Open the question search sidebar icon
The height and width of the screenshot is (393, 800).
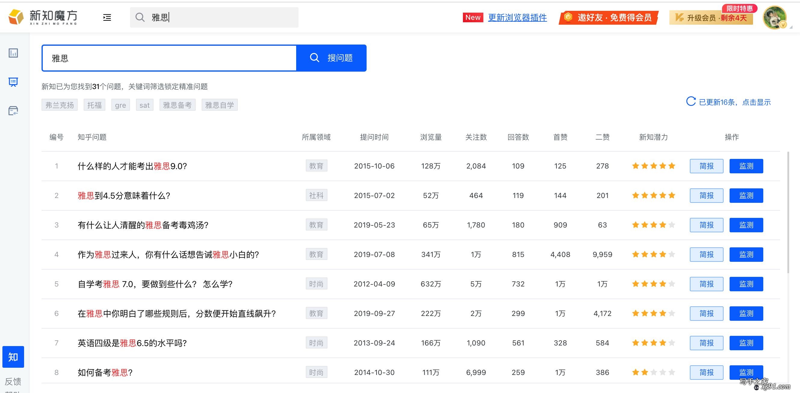tap(13, 82)
